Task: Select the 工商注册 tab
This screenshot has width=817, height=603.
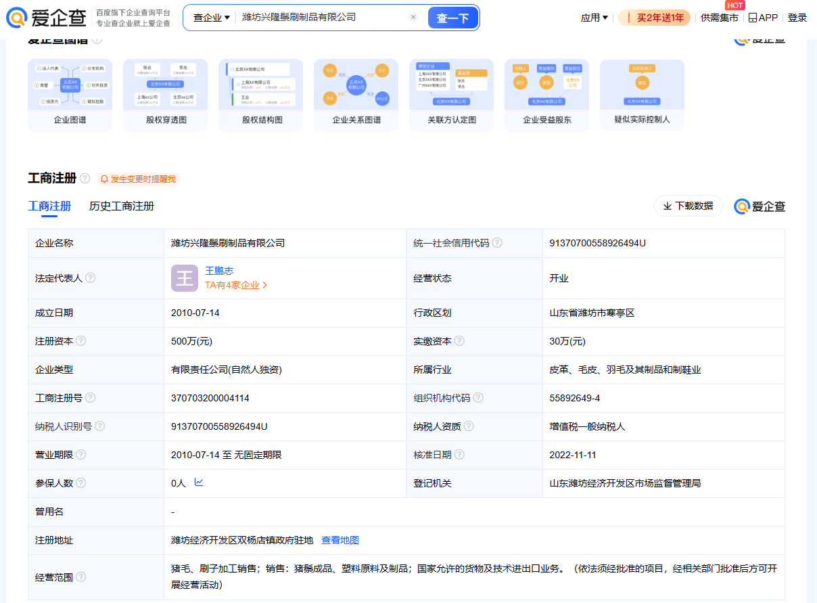Action: click(49, 206)
